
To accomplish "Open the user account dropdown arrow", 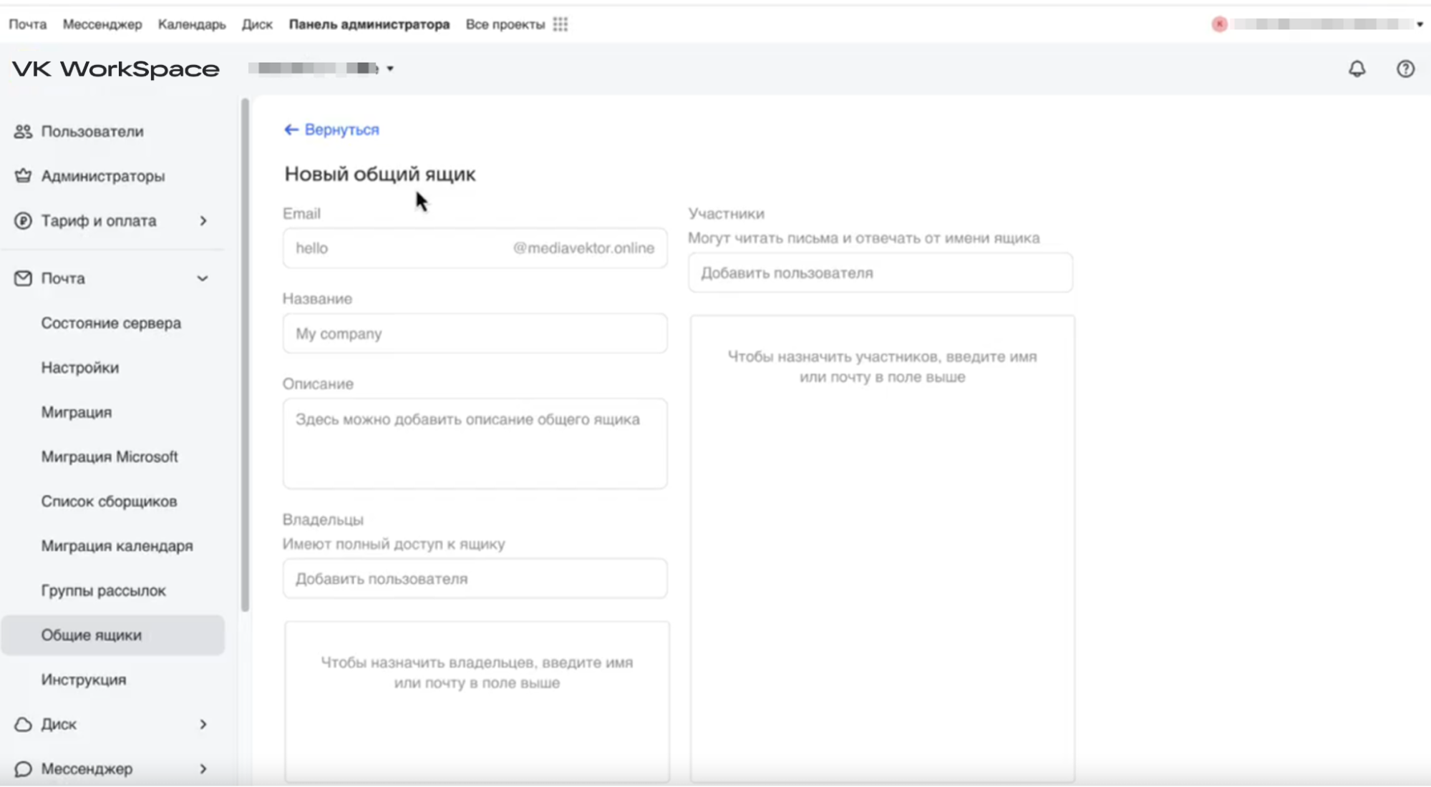I will point(1420,24).
